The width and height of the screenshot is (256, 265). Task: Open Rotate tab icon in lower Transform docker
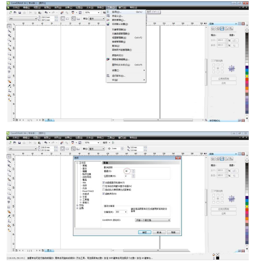pos(218,159)
